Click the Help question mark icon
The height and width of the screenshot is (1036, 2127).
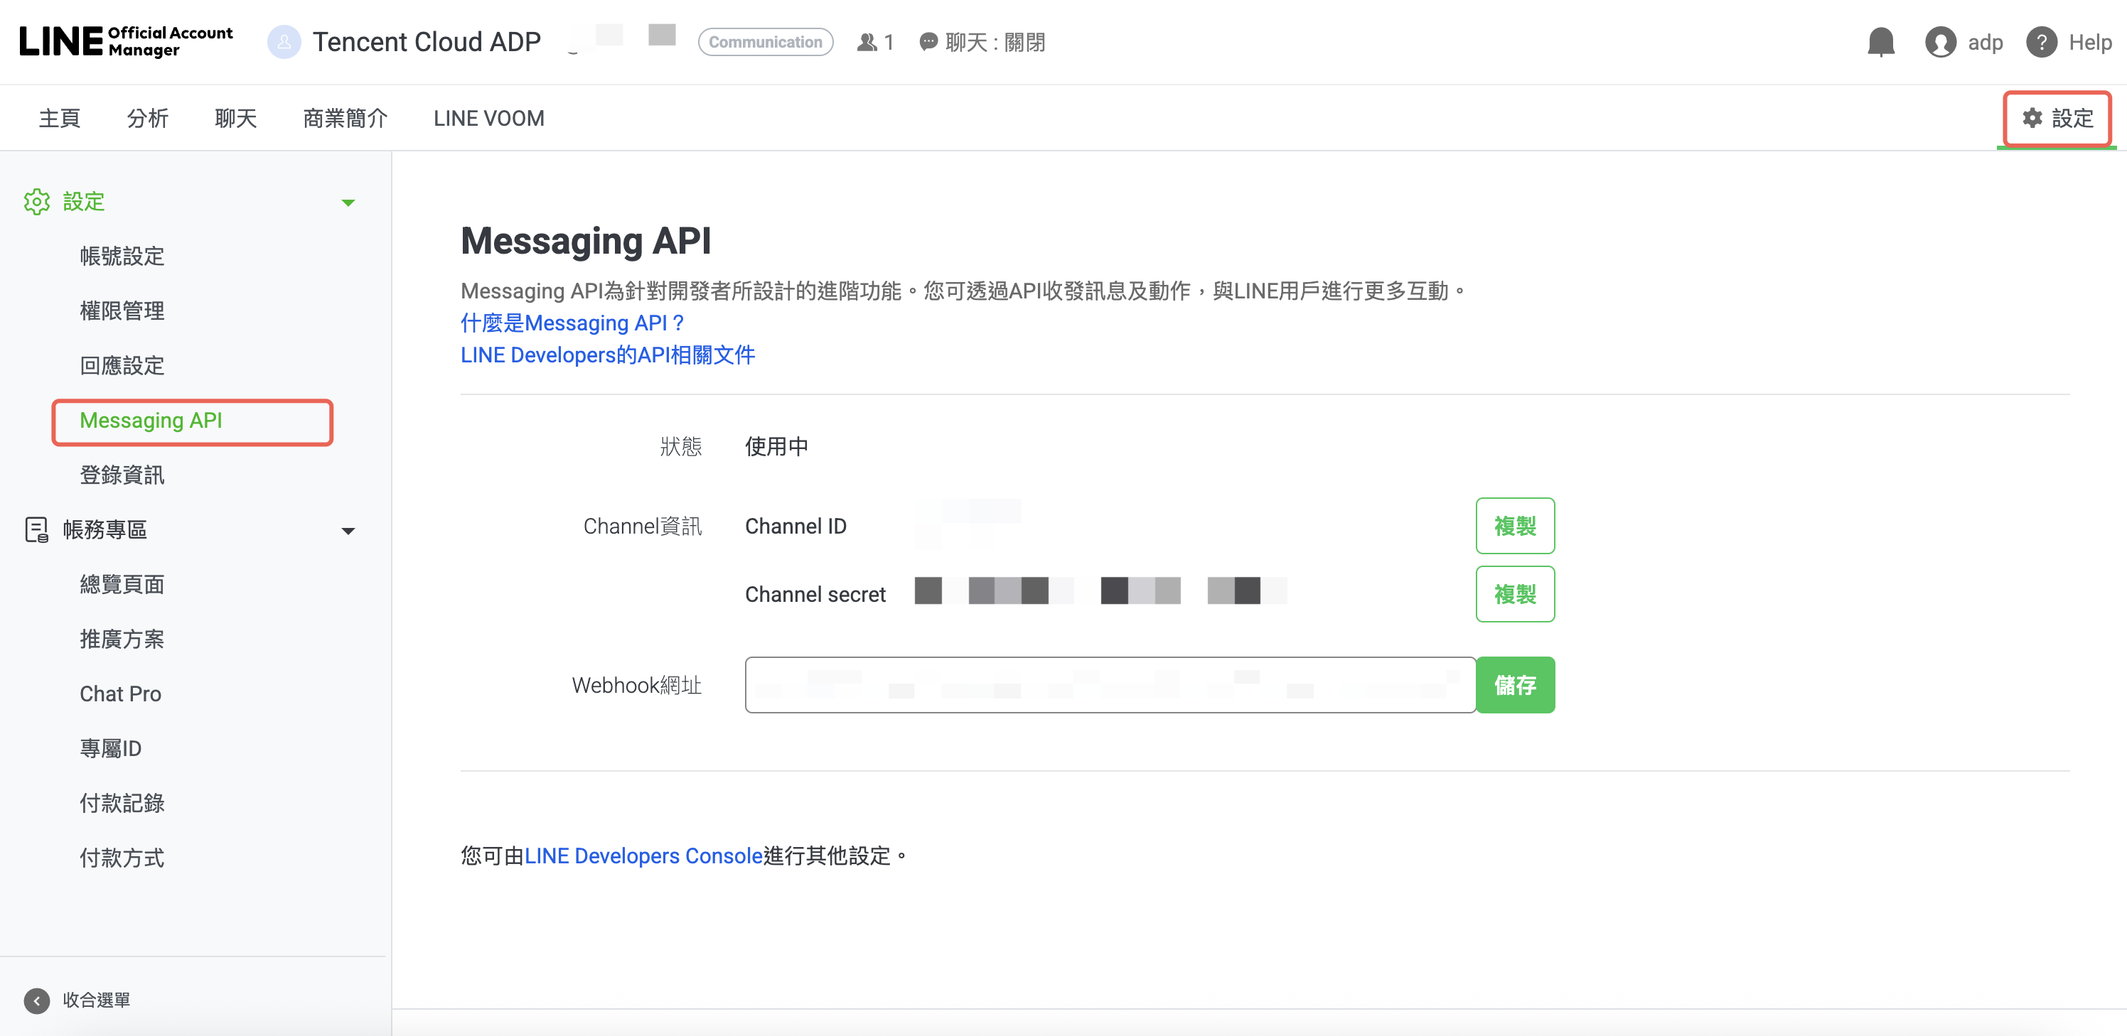point(2040,42)
